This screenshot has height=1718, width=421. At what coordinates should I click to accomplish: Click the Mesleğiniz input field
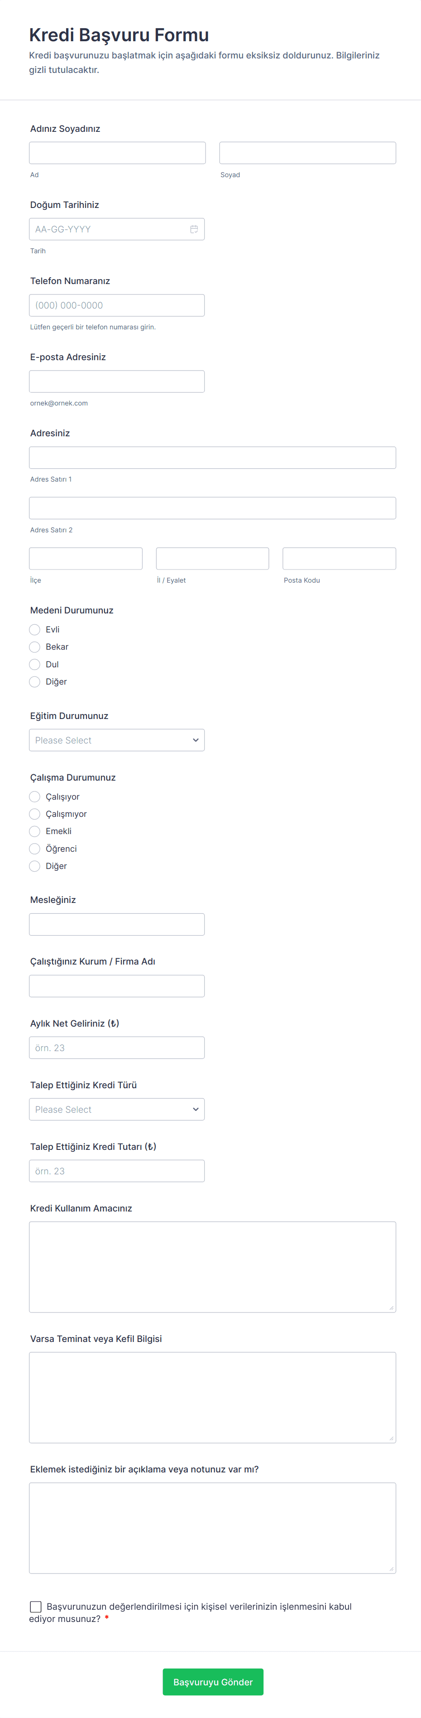[117, 924]
